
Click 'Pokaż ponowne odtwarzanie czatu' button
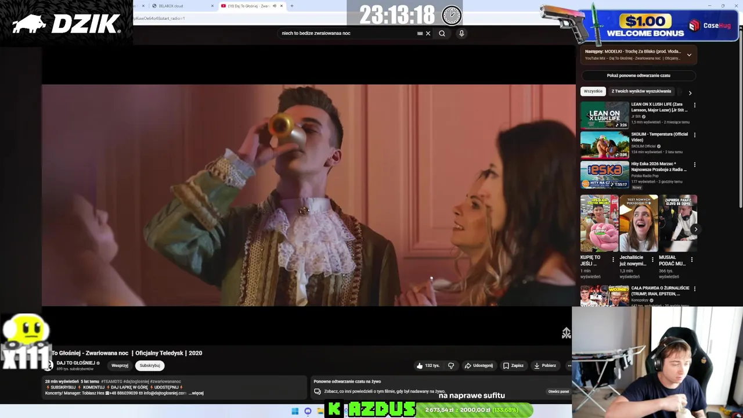coord(639,75)
